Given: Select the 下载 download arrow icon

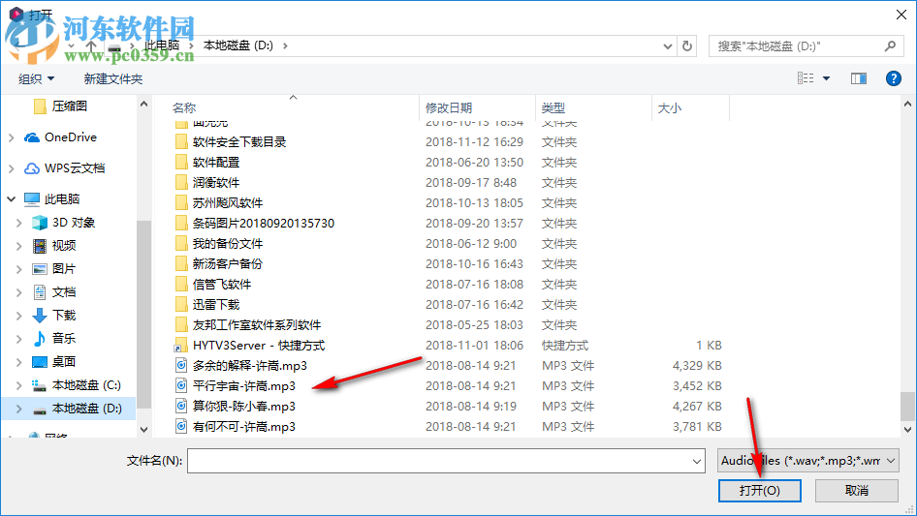Looking at the screenshot, I should 39,316.
